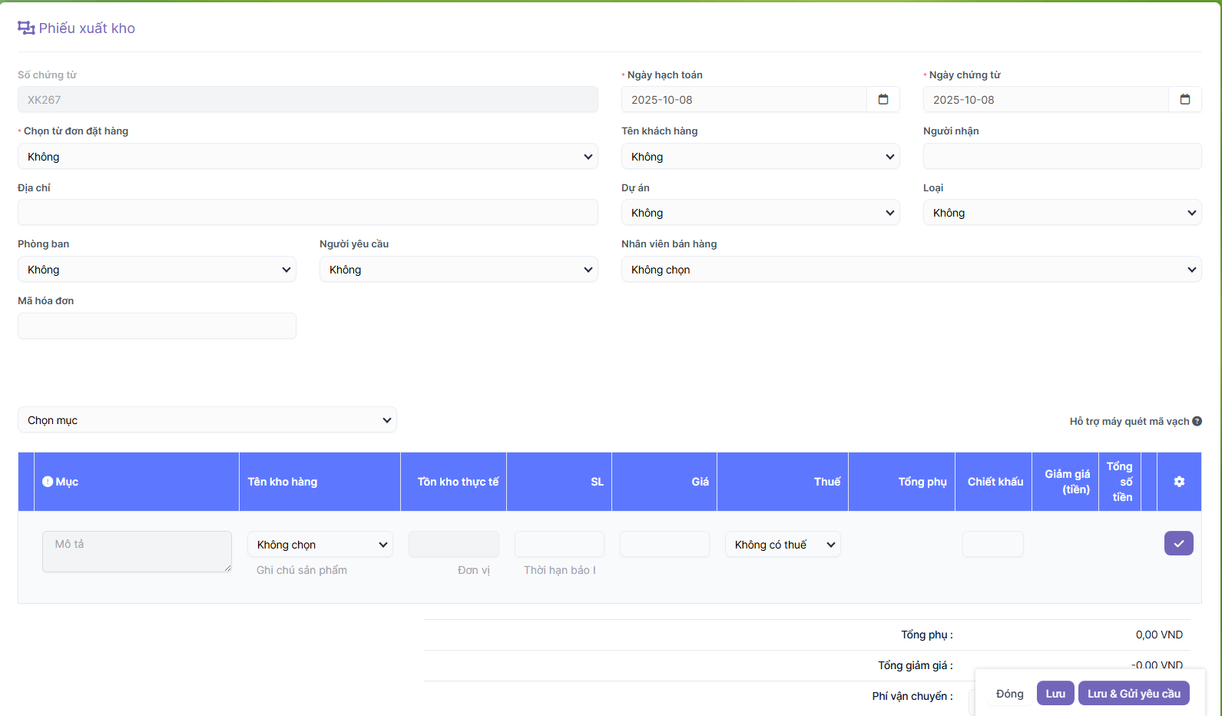This screenshot has height=716, width=1222.
Task: Click the Lưu button
Action: click(x=1055, y=694)
